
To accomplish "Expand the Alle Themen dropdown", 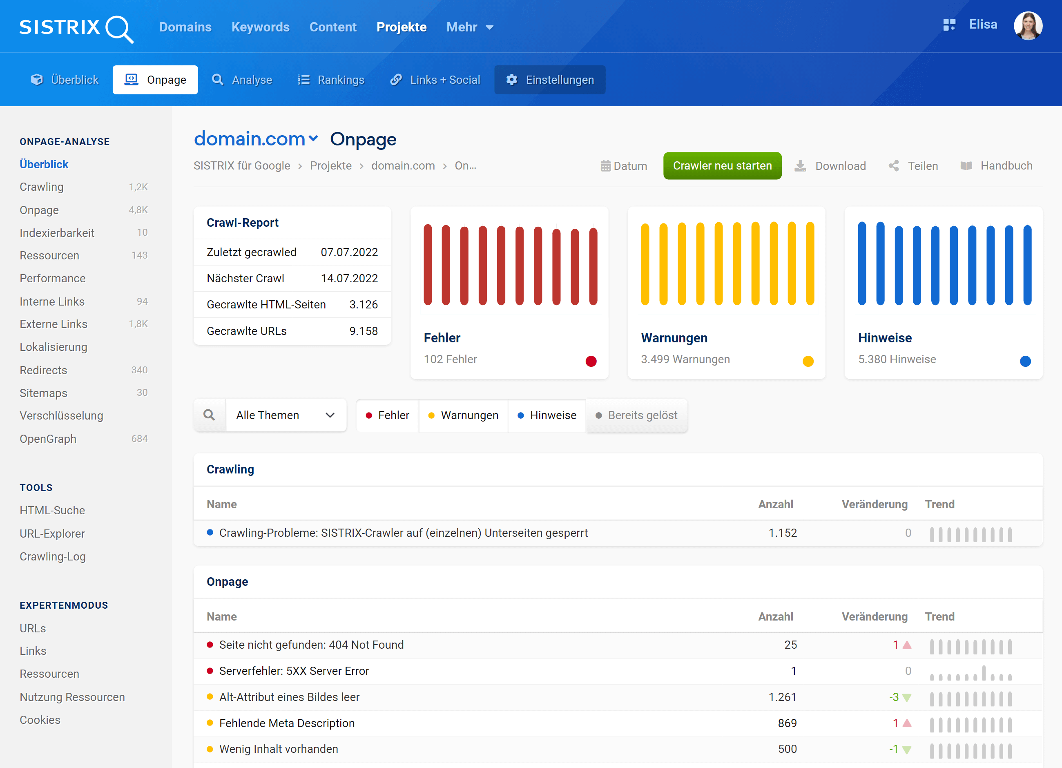I will [x=283, y=416].
